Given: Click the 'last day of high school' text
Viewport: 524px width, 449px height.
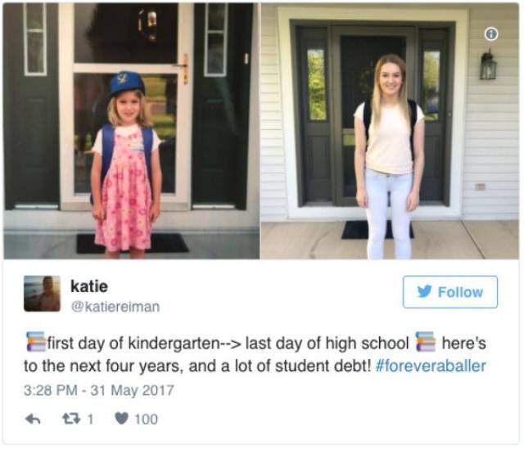Looking at the screenshot, I should click(x=327, y=343).
